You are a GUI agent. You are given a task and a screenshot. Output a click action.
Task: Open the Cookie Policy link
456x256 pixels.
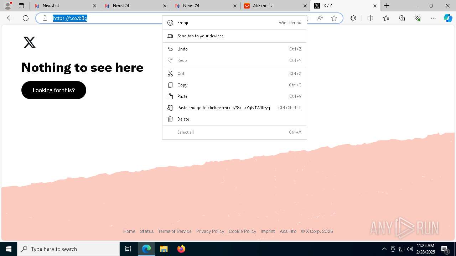point(243,231)
